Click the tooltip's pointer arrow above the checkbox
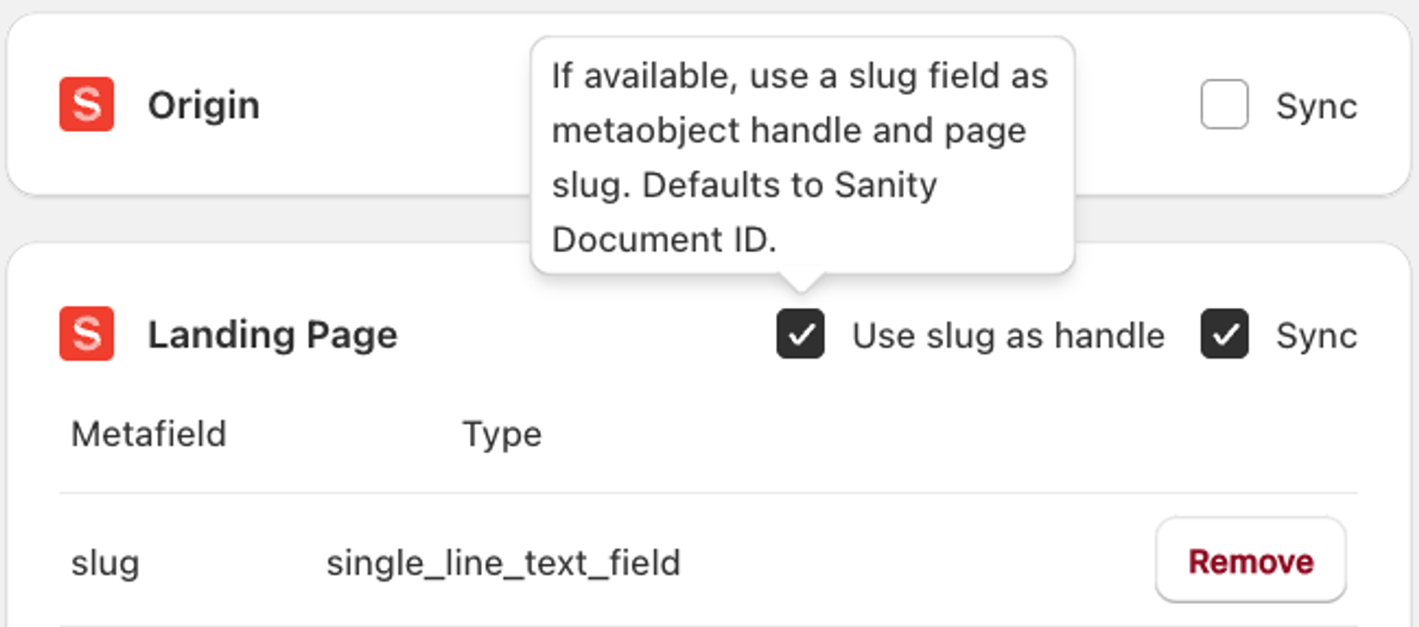Screen dimensions: 1419x627 [801, 281]
